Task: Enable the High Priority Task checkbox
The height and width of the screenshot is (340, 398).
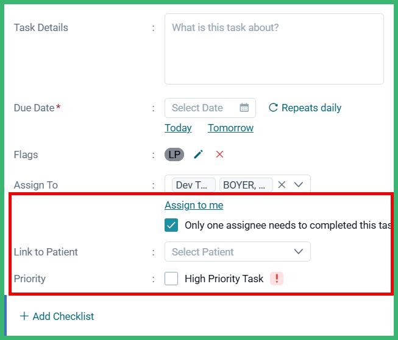Action: pos(171,279)
